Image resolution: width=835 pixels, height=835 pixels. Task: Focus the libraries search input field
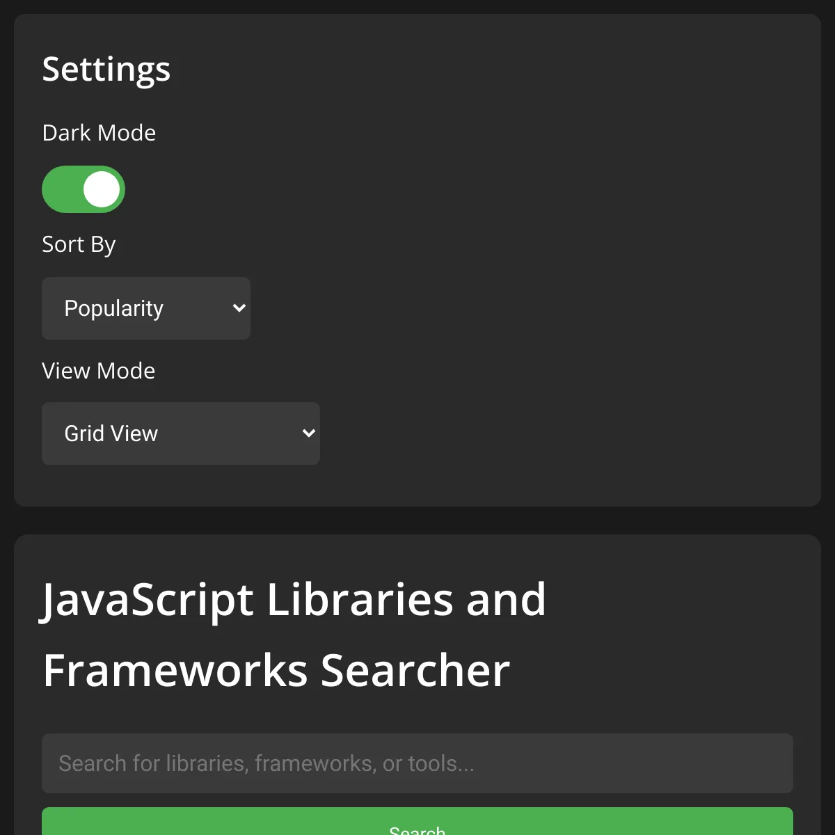coord(417,763)
